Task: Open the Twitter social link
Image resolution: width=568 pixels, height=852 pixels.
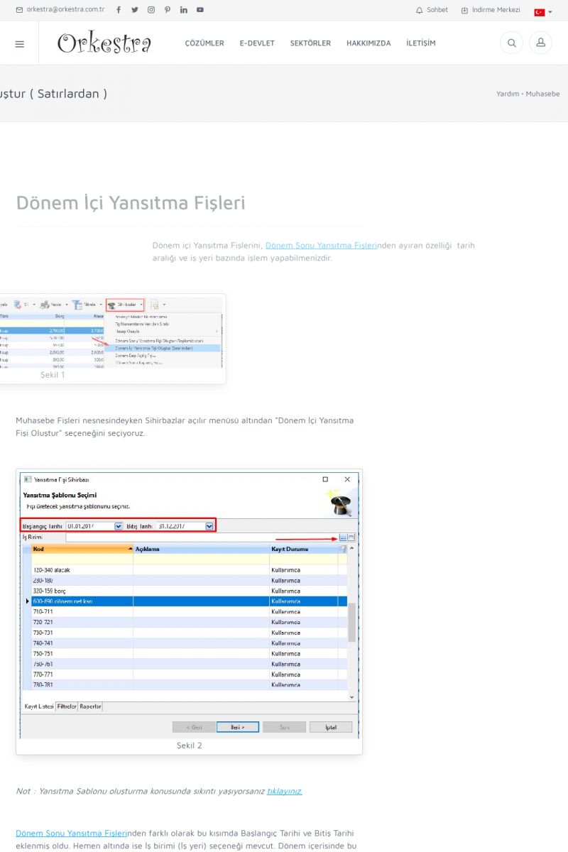Action: [135, 10]
